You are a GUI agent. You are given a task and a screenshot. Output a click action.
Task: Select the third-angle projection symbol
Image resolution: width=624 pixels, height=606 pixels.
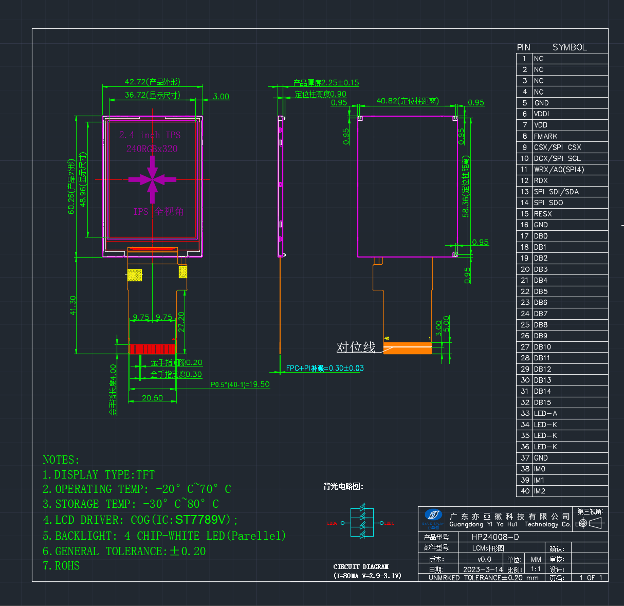pyautogui.click(x=590, y=523)
